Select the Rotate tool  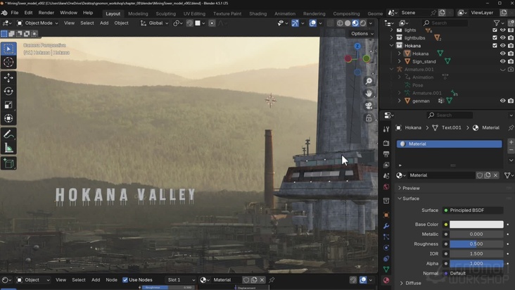click(8, 91)
